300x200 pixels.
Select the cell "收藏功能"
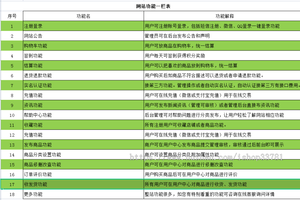[83, 125]
